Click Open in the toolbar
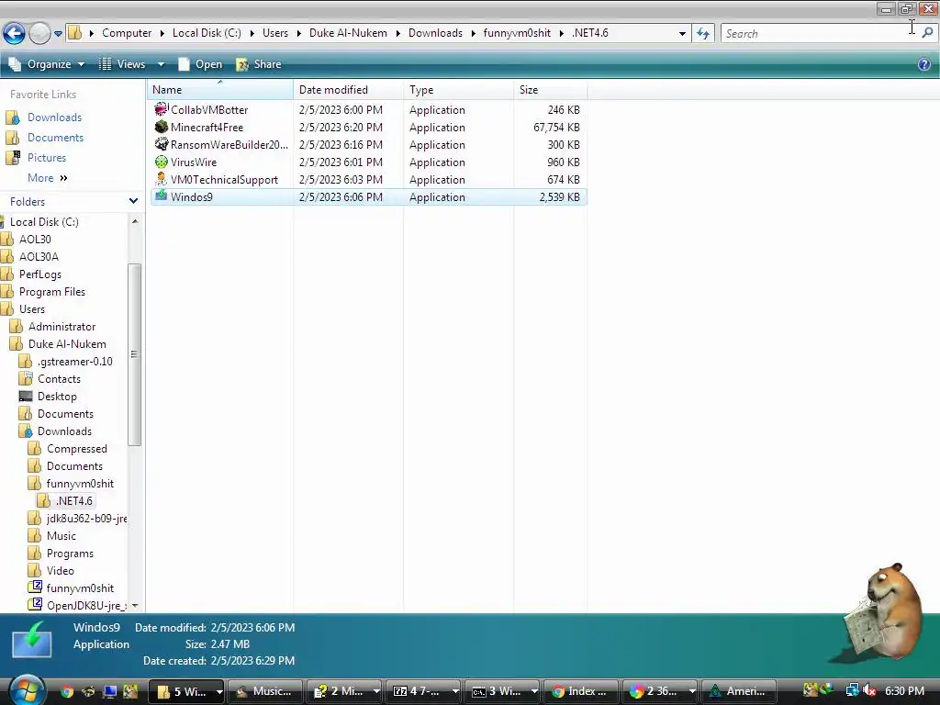Viewport: 940px width, 705px height. (x=200, y=64)
